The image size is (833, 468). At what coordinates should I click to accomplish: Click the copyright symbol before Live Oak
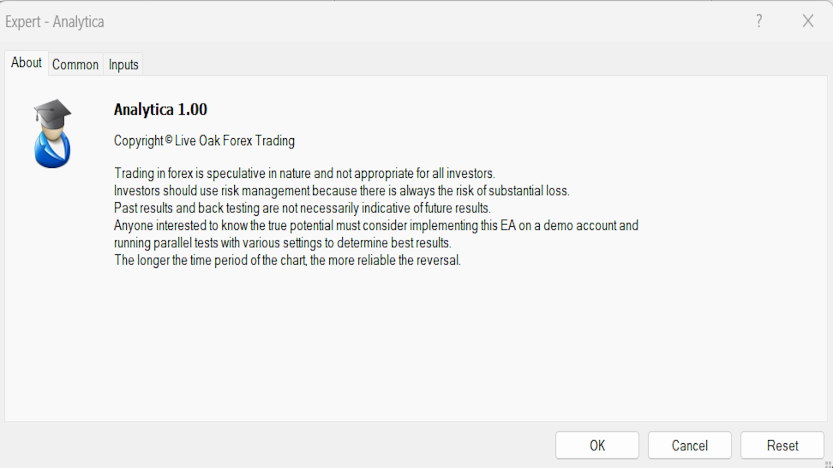tap(169, 140)
